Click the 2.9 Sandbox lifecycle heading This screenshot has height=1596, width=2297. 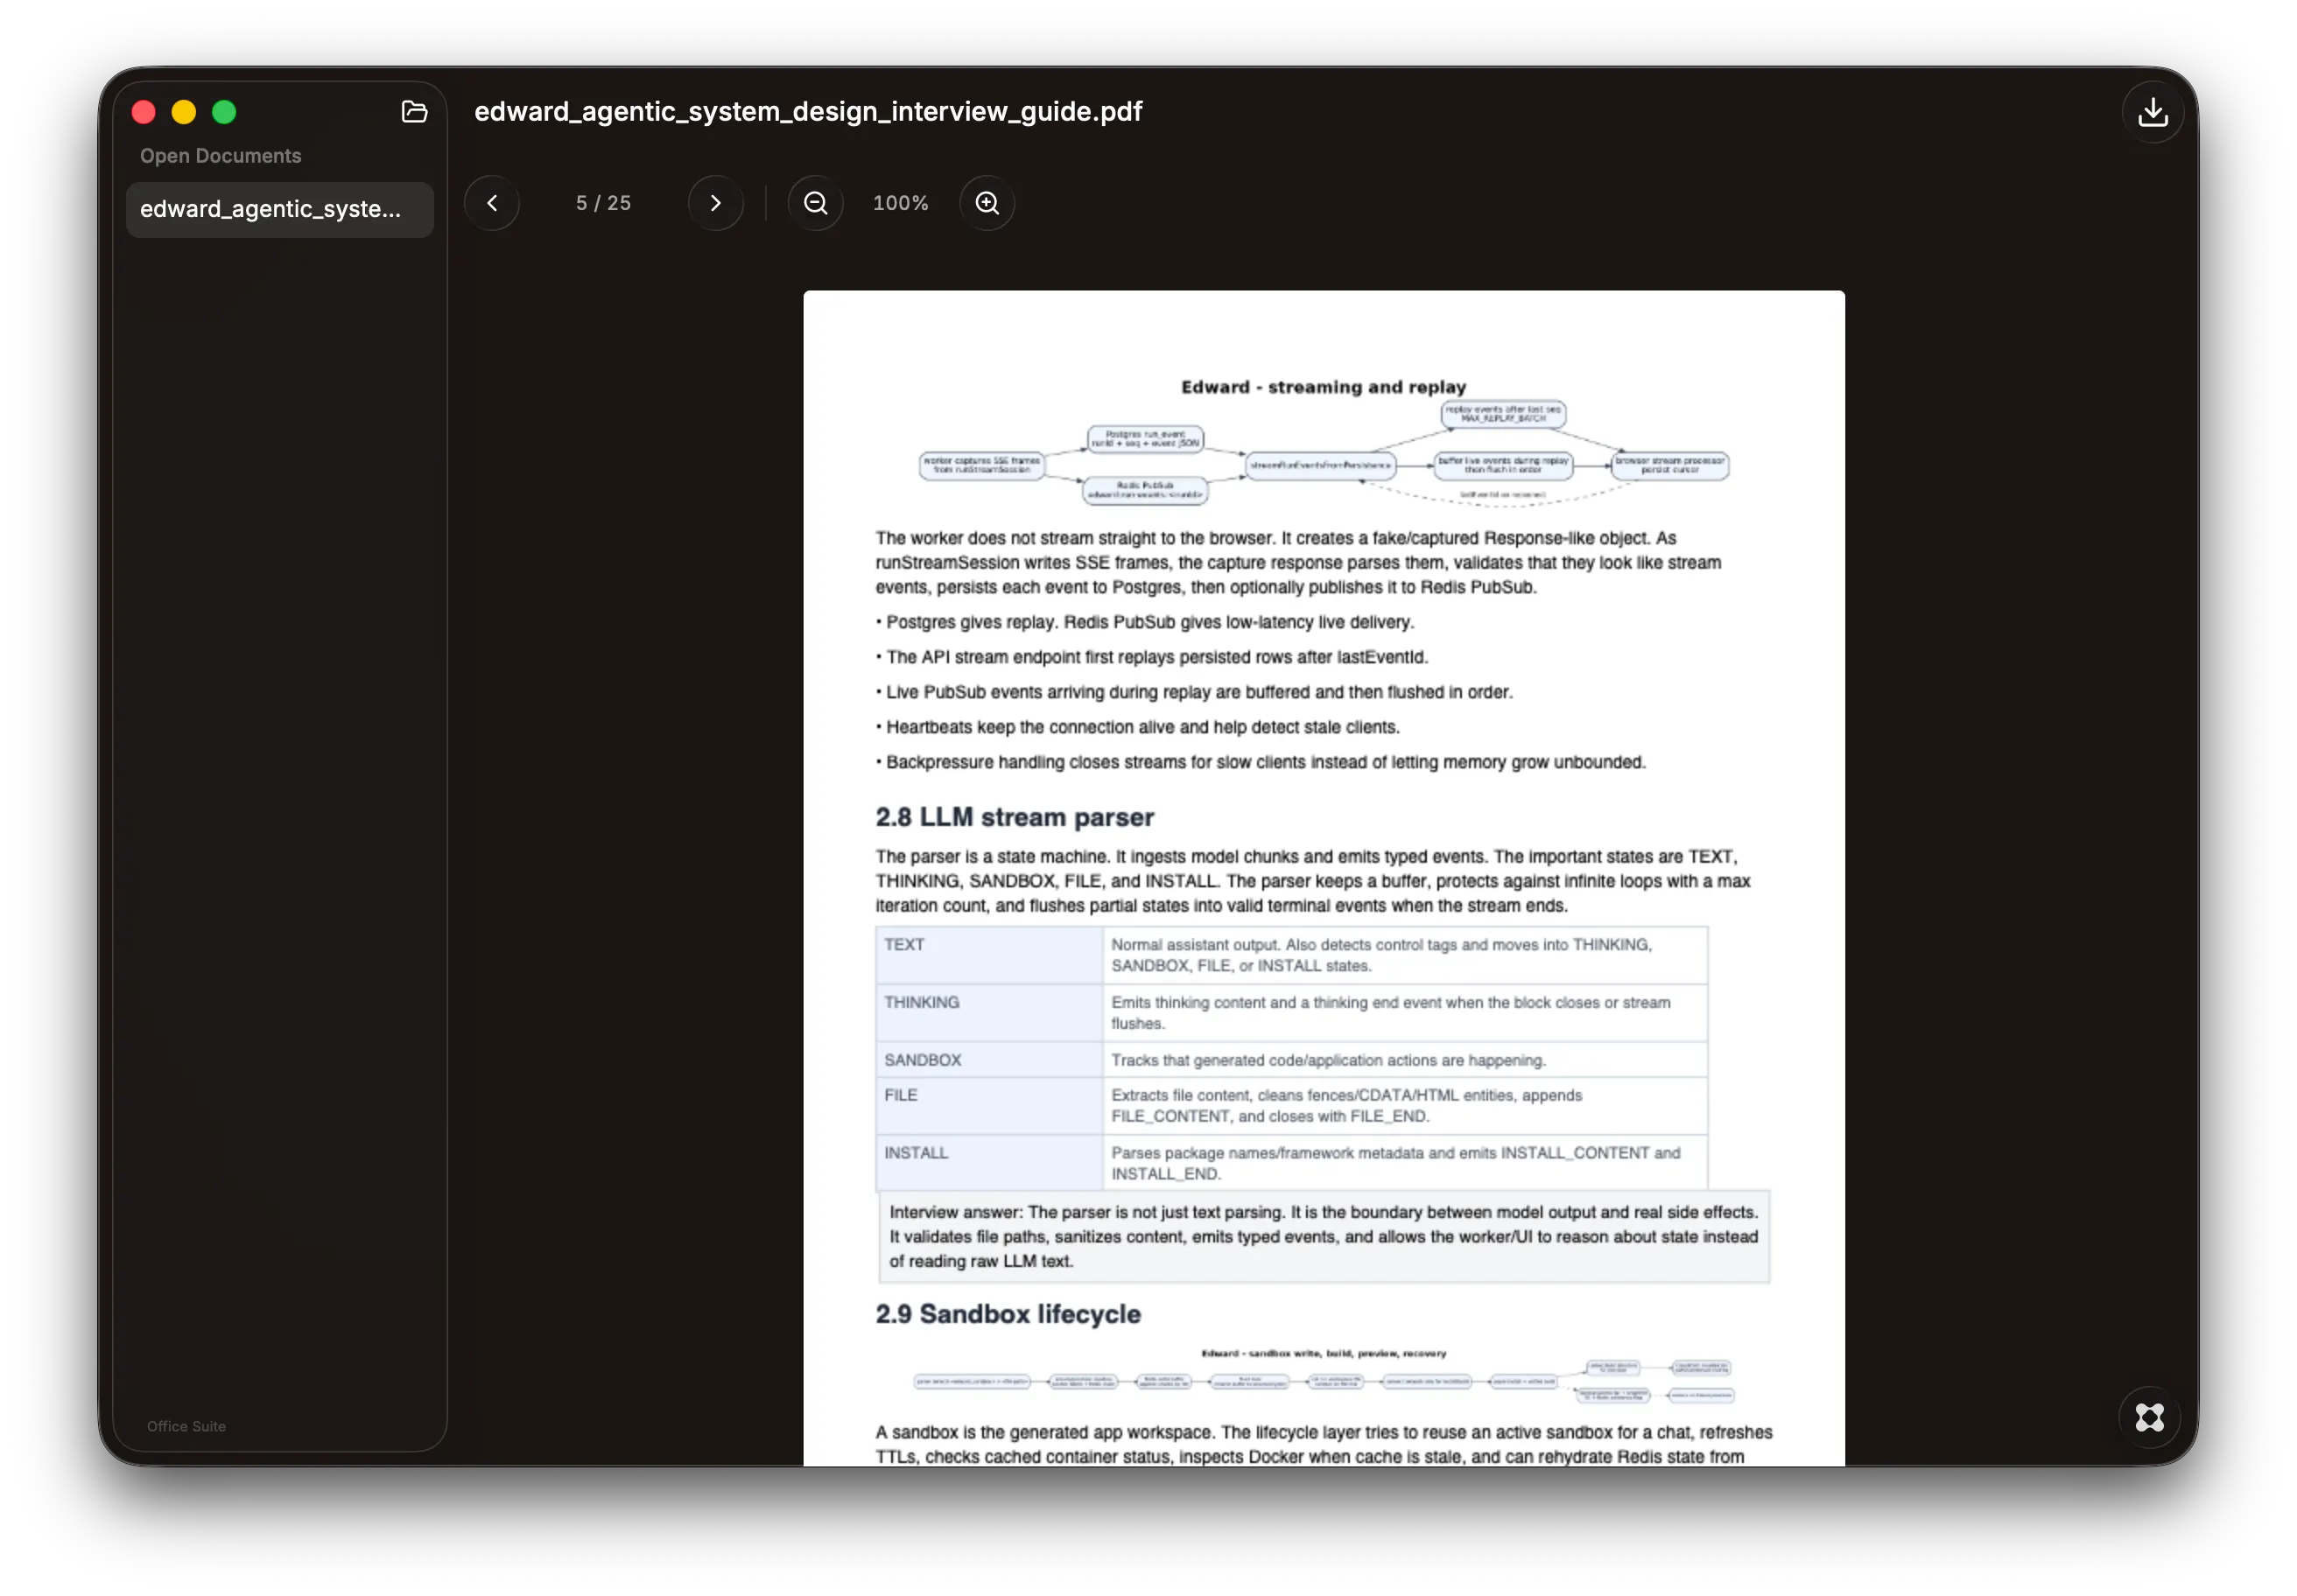click(x=1008, y=1314)
